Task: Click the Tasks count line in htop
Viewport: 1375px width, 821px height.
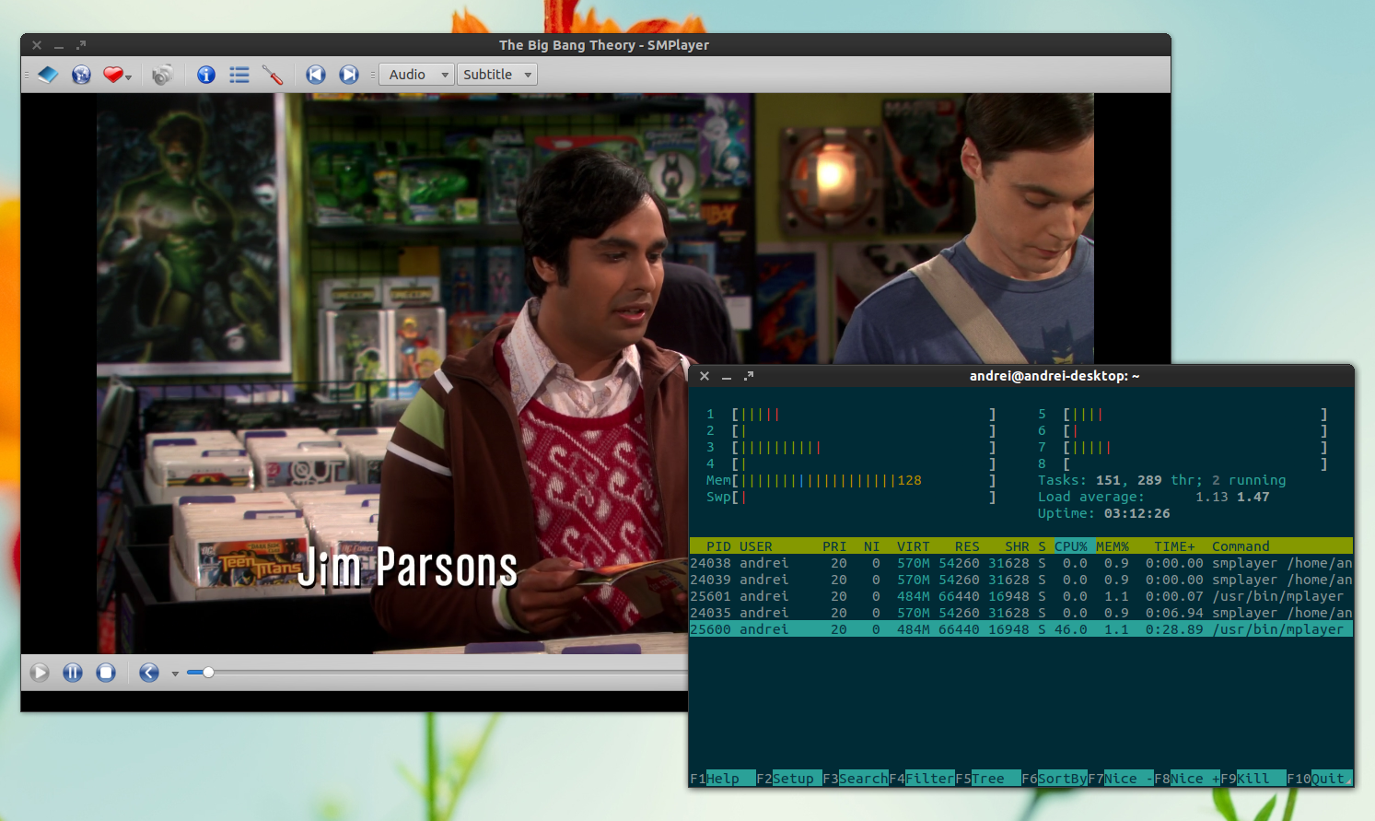Action: [1162, 480]
